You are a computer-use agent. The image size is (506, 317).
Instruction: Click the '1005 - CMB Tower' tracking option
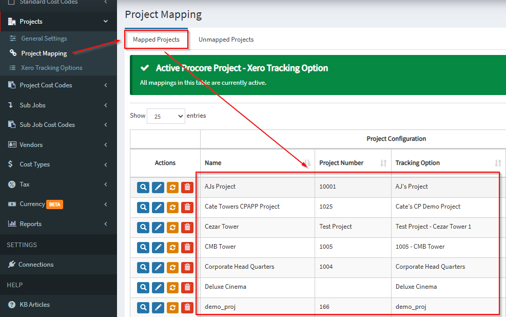pos(420,247)
